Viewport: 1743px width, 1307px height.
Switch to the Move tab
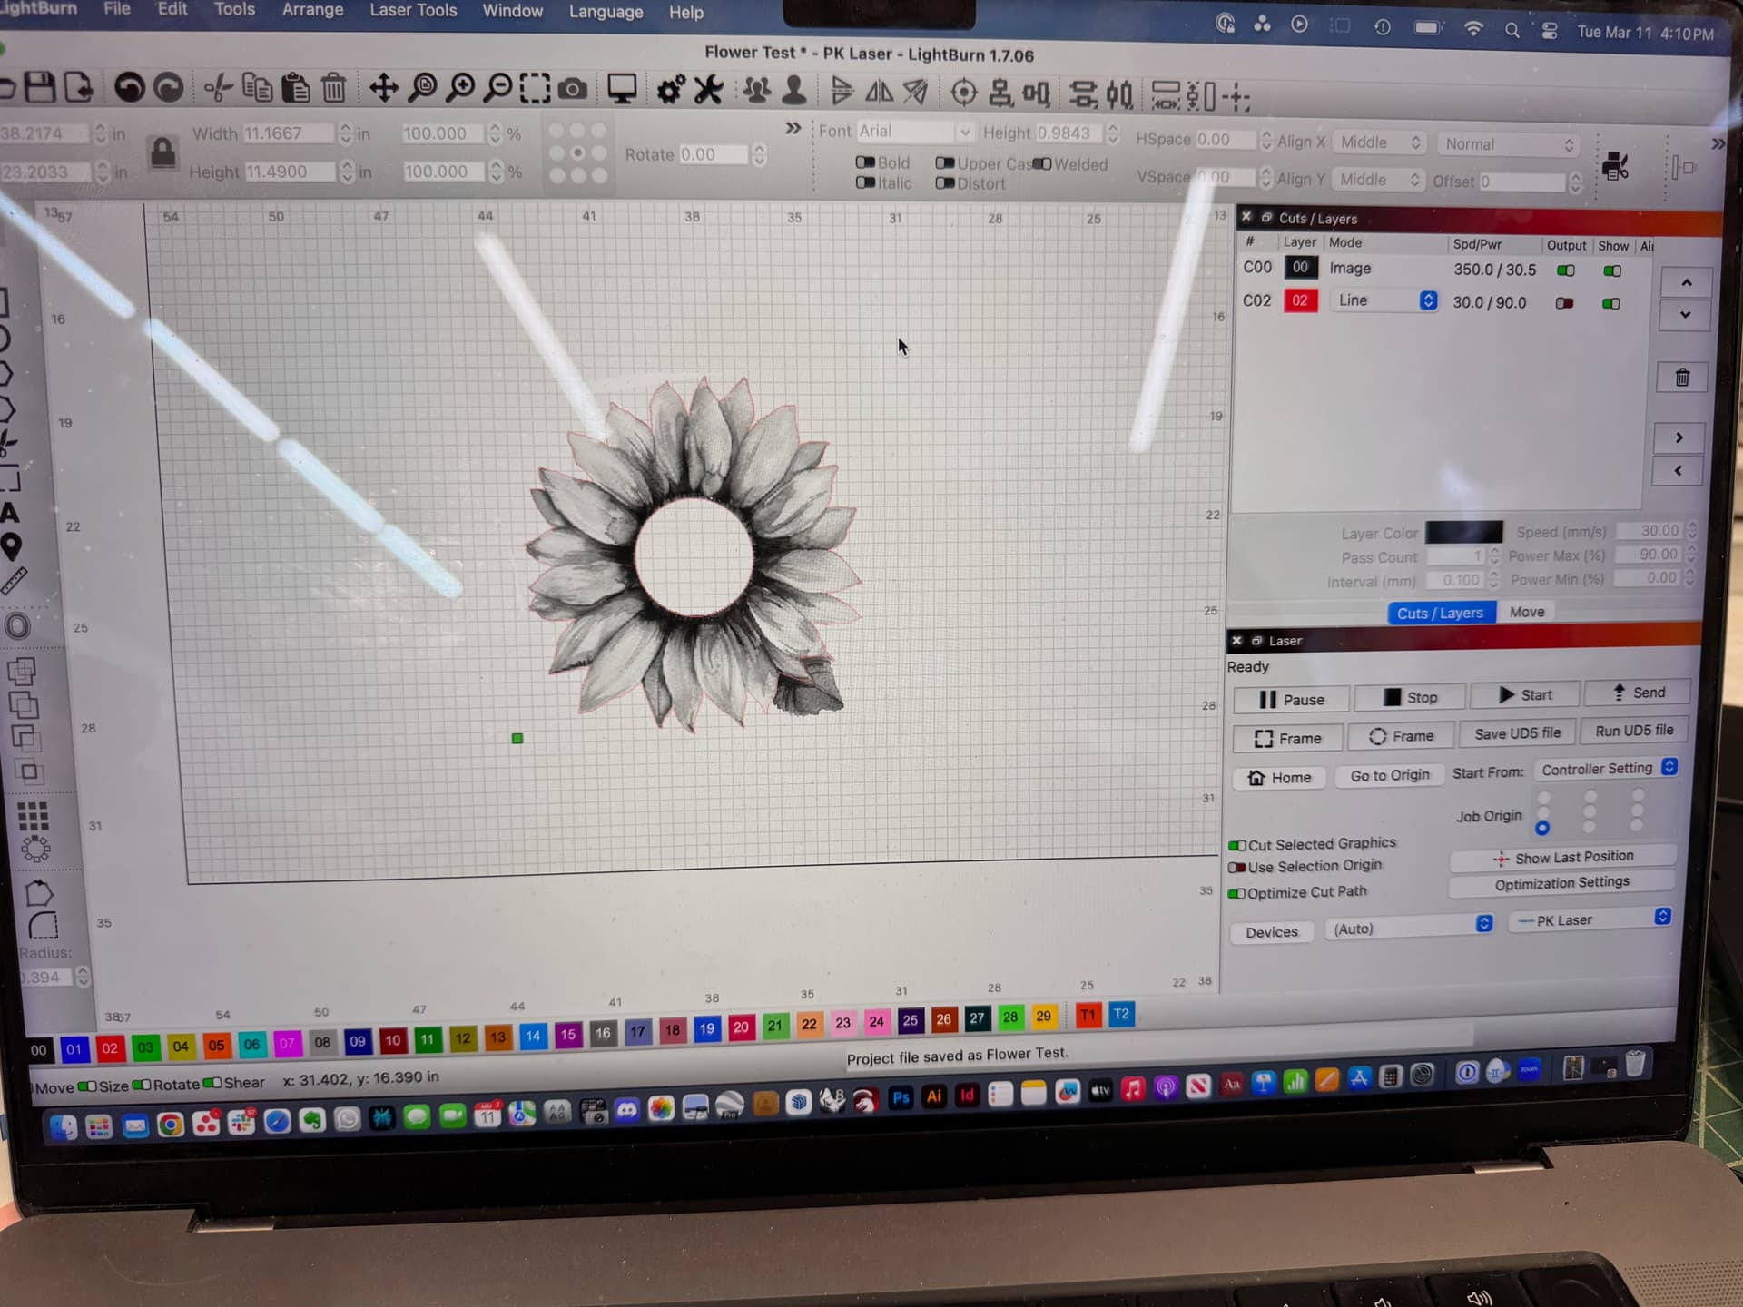[1527, 612]
